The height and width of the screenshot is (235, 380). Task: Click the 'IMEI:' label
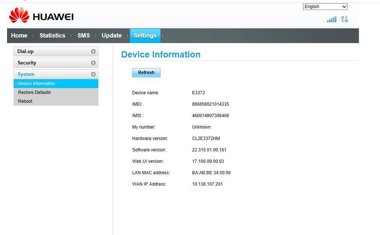[x=137, y=104]
